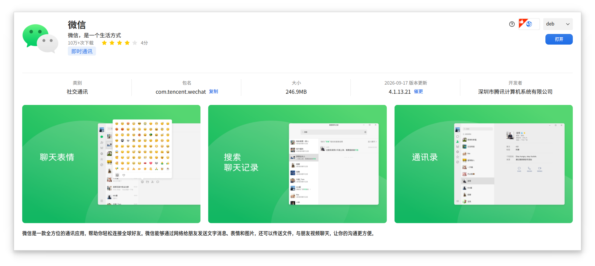The height and width of the screenshot is (266, 595).
Task: Click the 2026-09-17 版本更新 label
Action: [x=406, y=83]
